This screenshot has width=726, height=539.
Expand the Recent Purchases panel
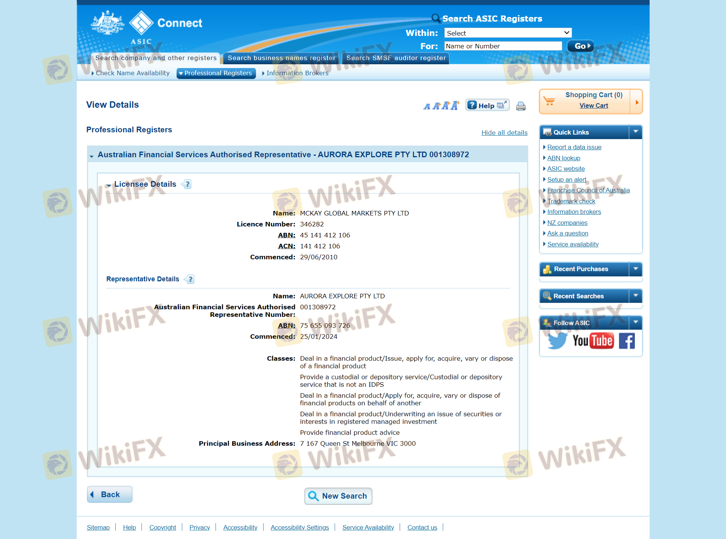(x=636, y=269)
